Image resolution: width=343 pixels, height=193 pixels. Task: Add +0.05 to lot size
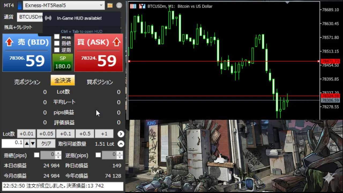click(x=46, y=134)
